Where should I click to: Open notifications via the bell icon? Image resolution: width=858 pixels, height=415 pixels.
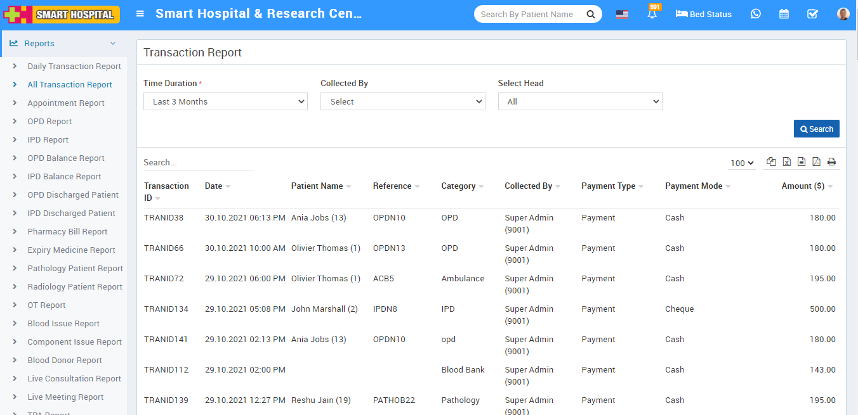point(652,13)
